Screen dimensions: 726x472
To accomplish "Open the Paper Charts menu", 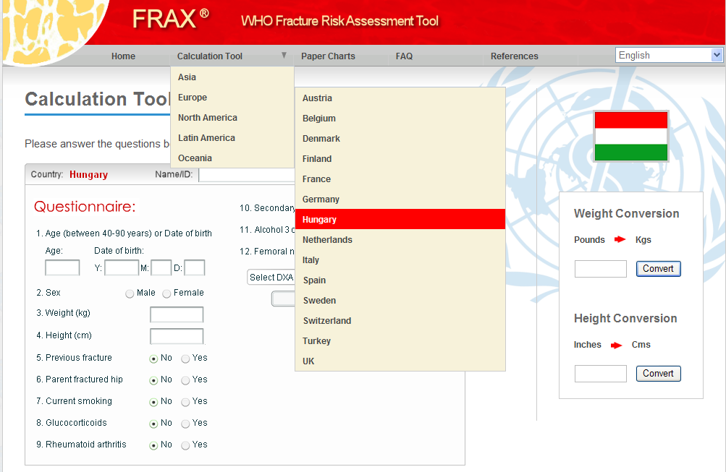I will (x=329, y=56).
